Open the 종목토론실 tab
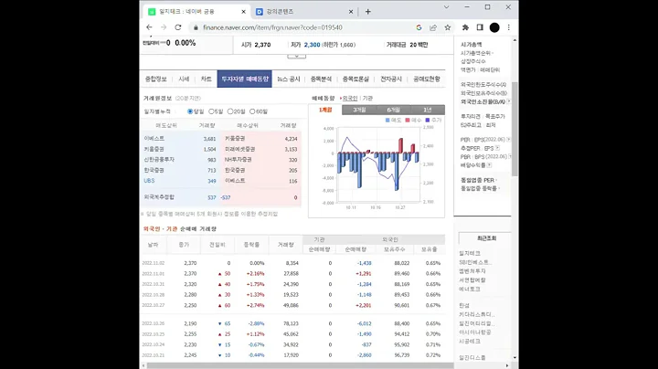 tap(356, 79)
